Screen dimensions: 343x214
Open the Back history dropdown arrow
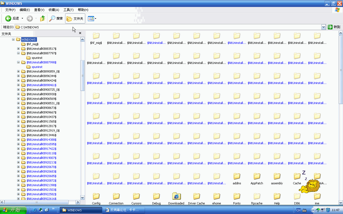(x=22, y=18)
